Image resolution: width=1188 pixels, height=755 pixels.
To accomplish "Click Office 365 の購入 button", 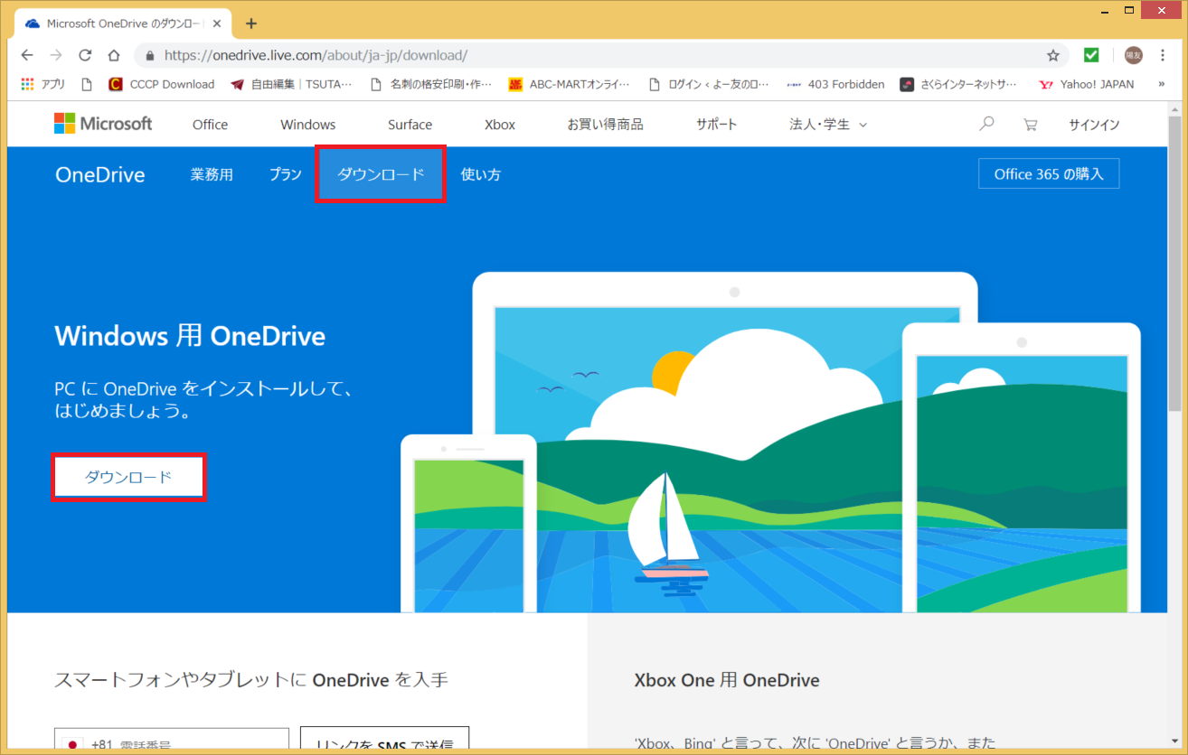I will point(1049,174).
